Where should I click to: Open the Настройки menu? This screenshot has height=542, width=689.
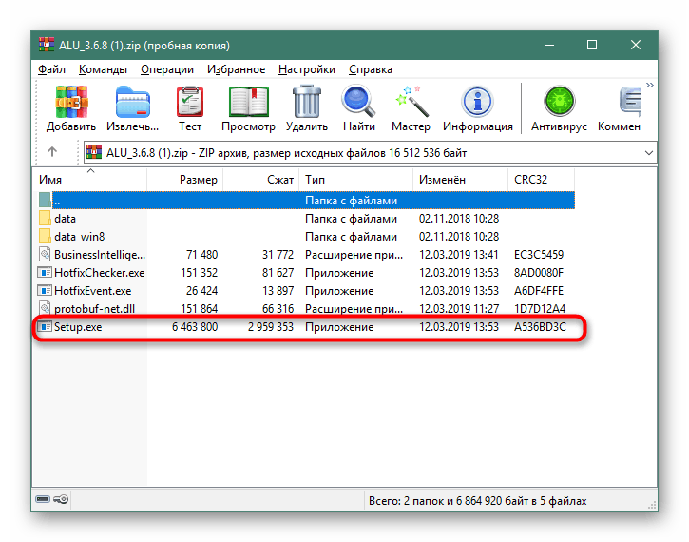coord(307,69)
